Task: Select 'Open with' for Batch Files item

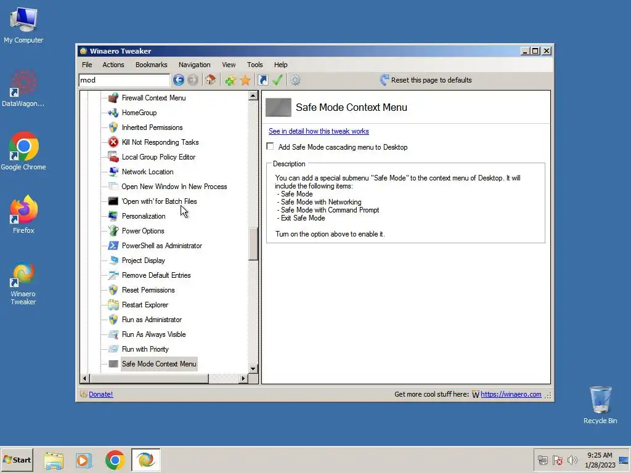Action: [160, 201]
